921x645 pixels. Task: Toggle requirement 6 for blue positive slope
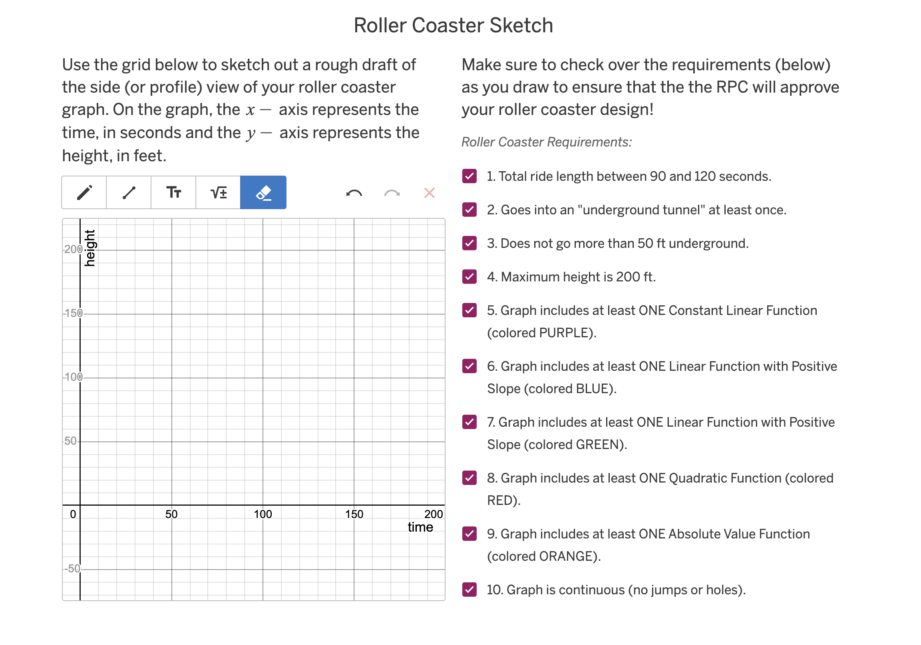pyautogui.click(x=469, y=366)
